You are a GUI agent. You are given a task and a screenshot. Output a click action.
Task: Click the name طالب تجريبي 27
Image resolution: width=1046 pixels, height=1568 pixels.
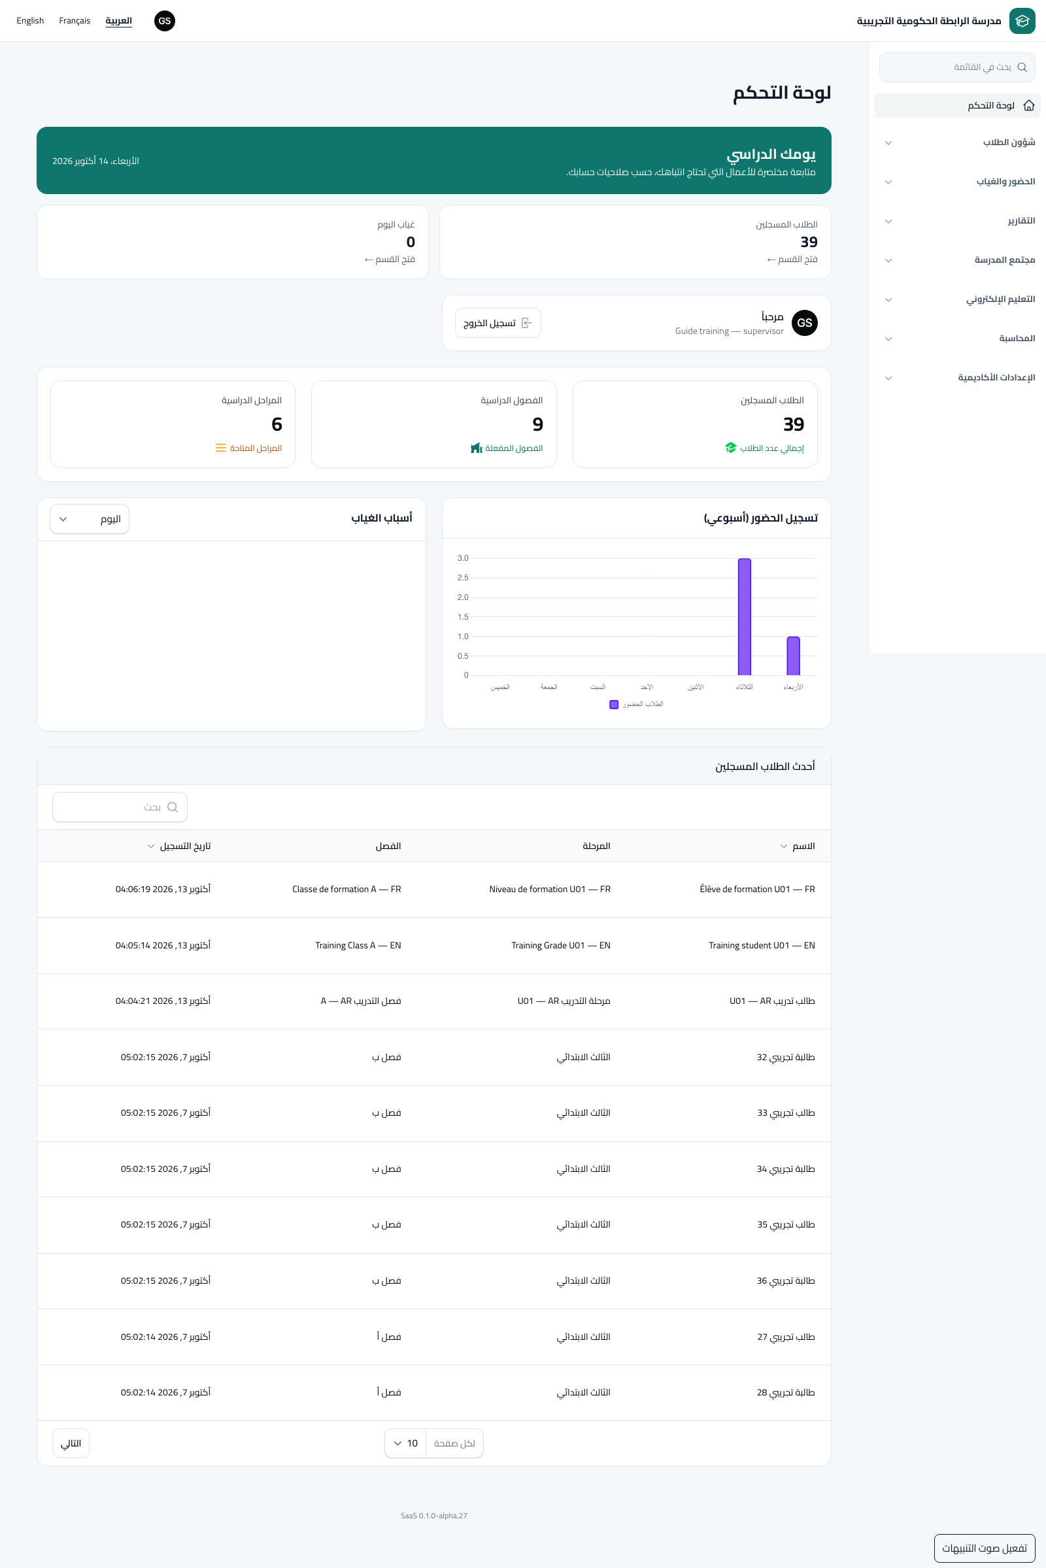786,1337
